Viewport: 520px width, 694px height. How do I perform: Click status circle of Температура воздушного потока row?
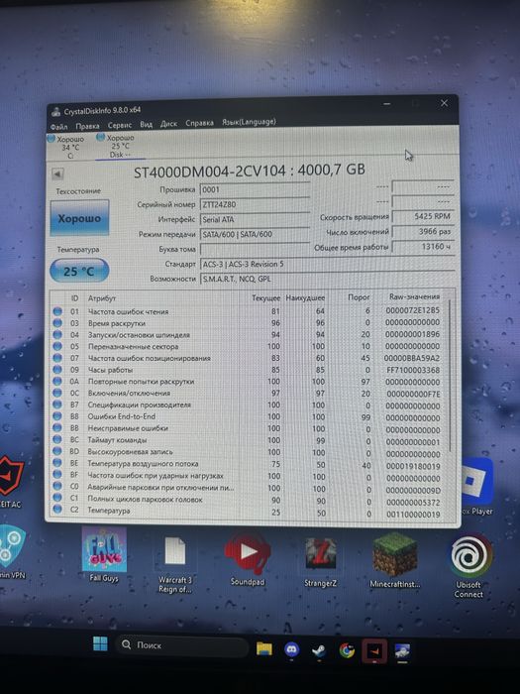tap(57, 463)
